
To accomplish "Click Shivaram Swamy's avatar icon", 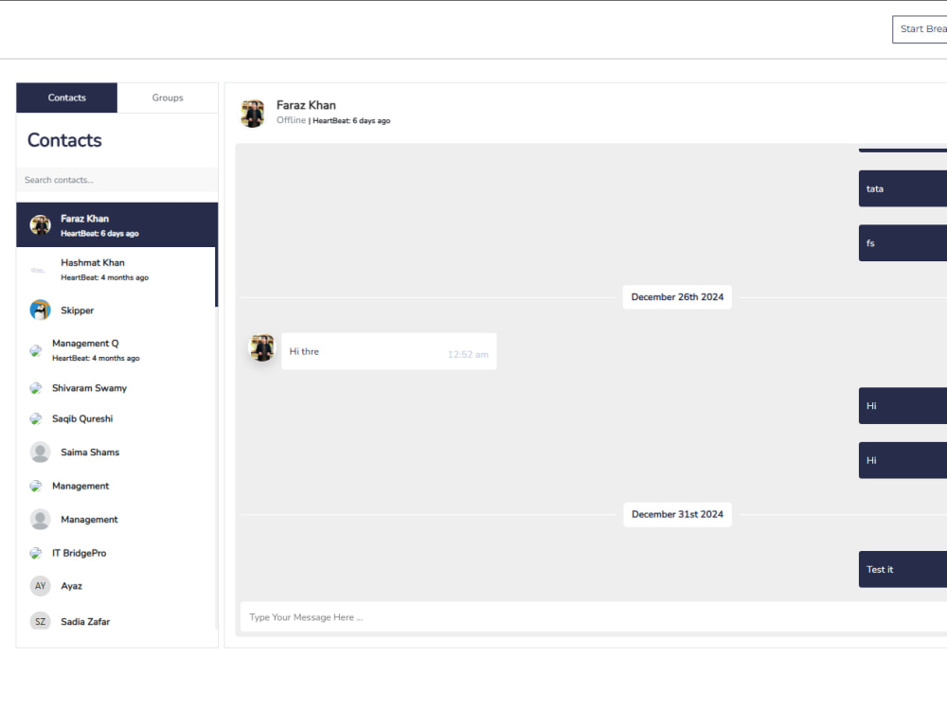I will [36, 388].
